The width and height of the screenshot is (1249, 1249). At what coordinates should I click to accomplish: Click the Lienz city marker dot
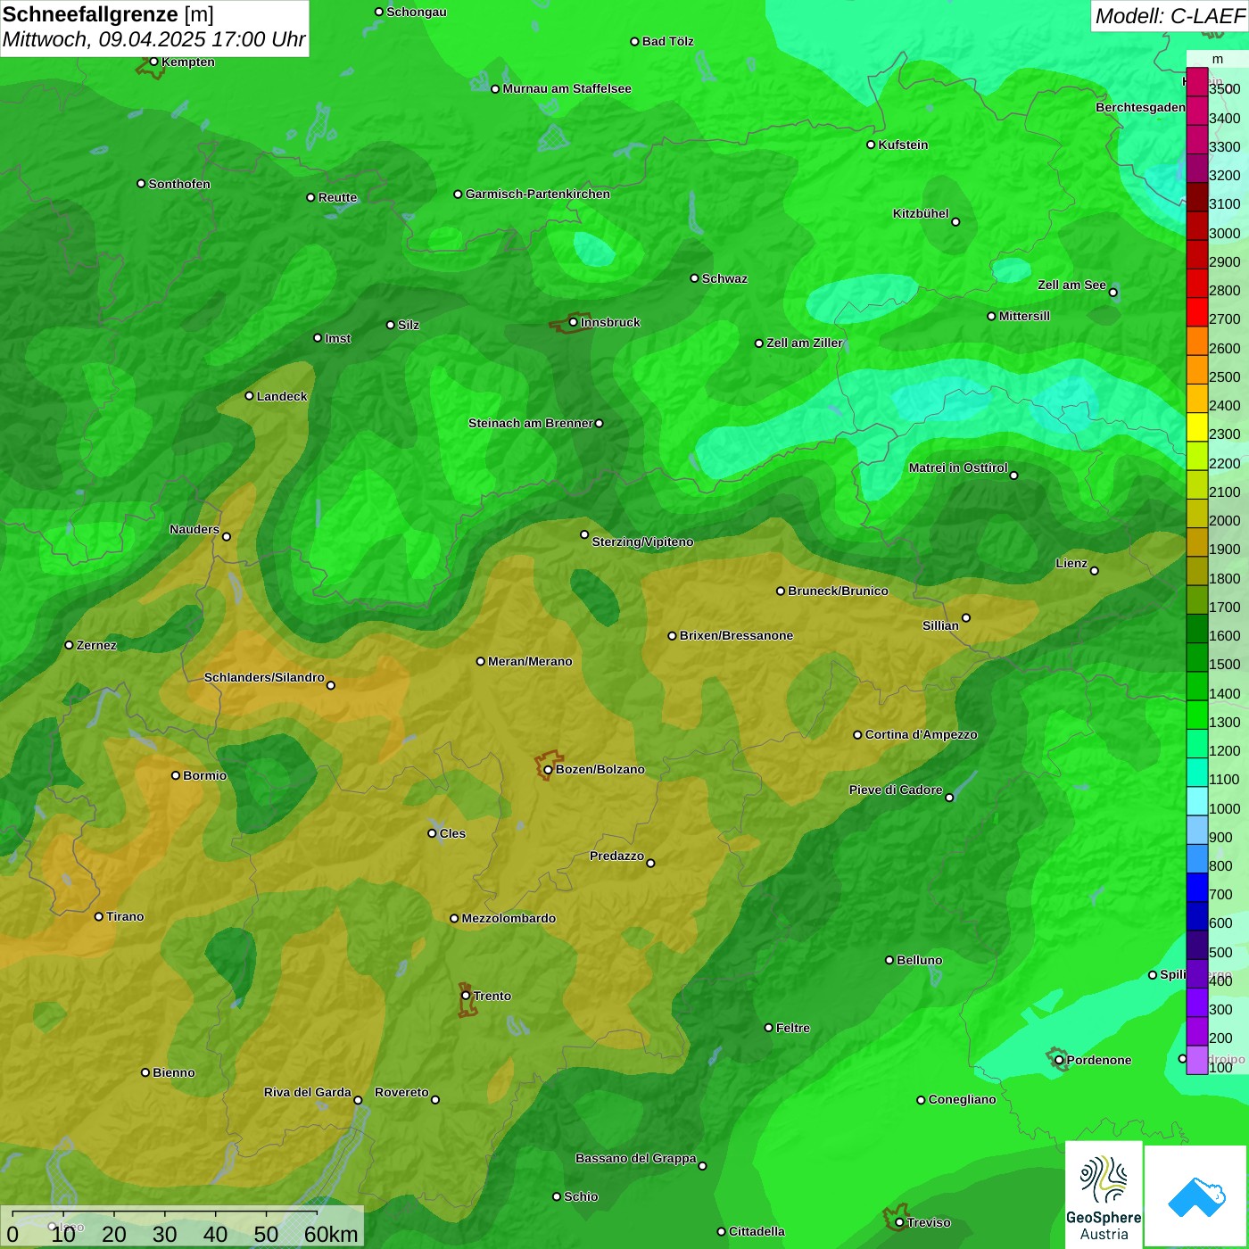tap(1095, 571)
